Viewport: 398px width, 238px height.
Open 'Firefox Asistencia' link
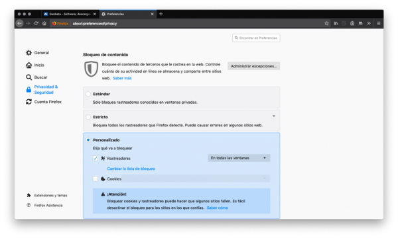(48, 205)
